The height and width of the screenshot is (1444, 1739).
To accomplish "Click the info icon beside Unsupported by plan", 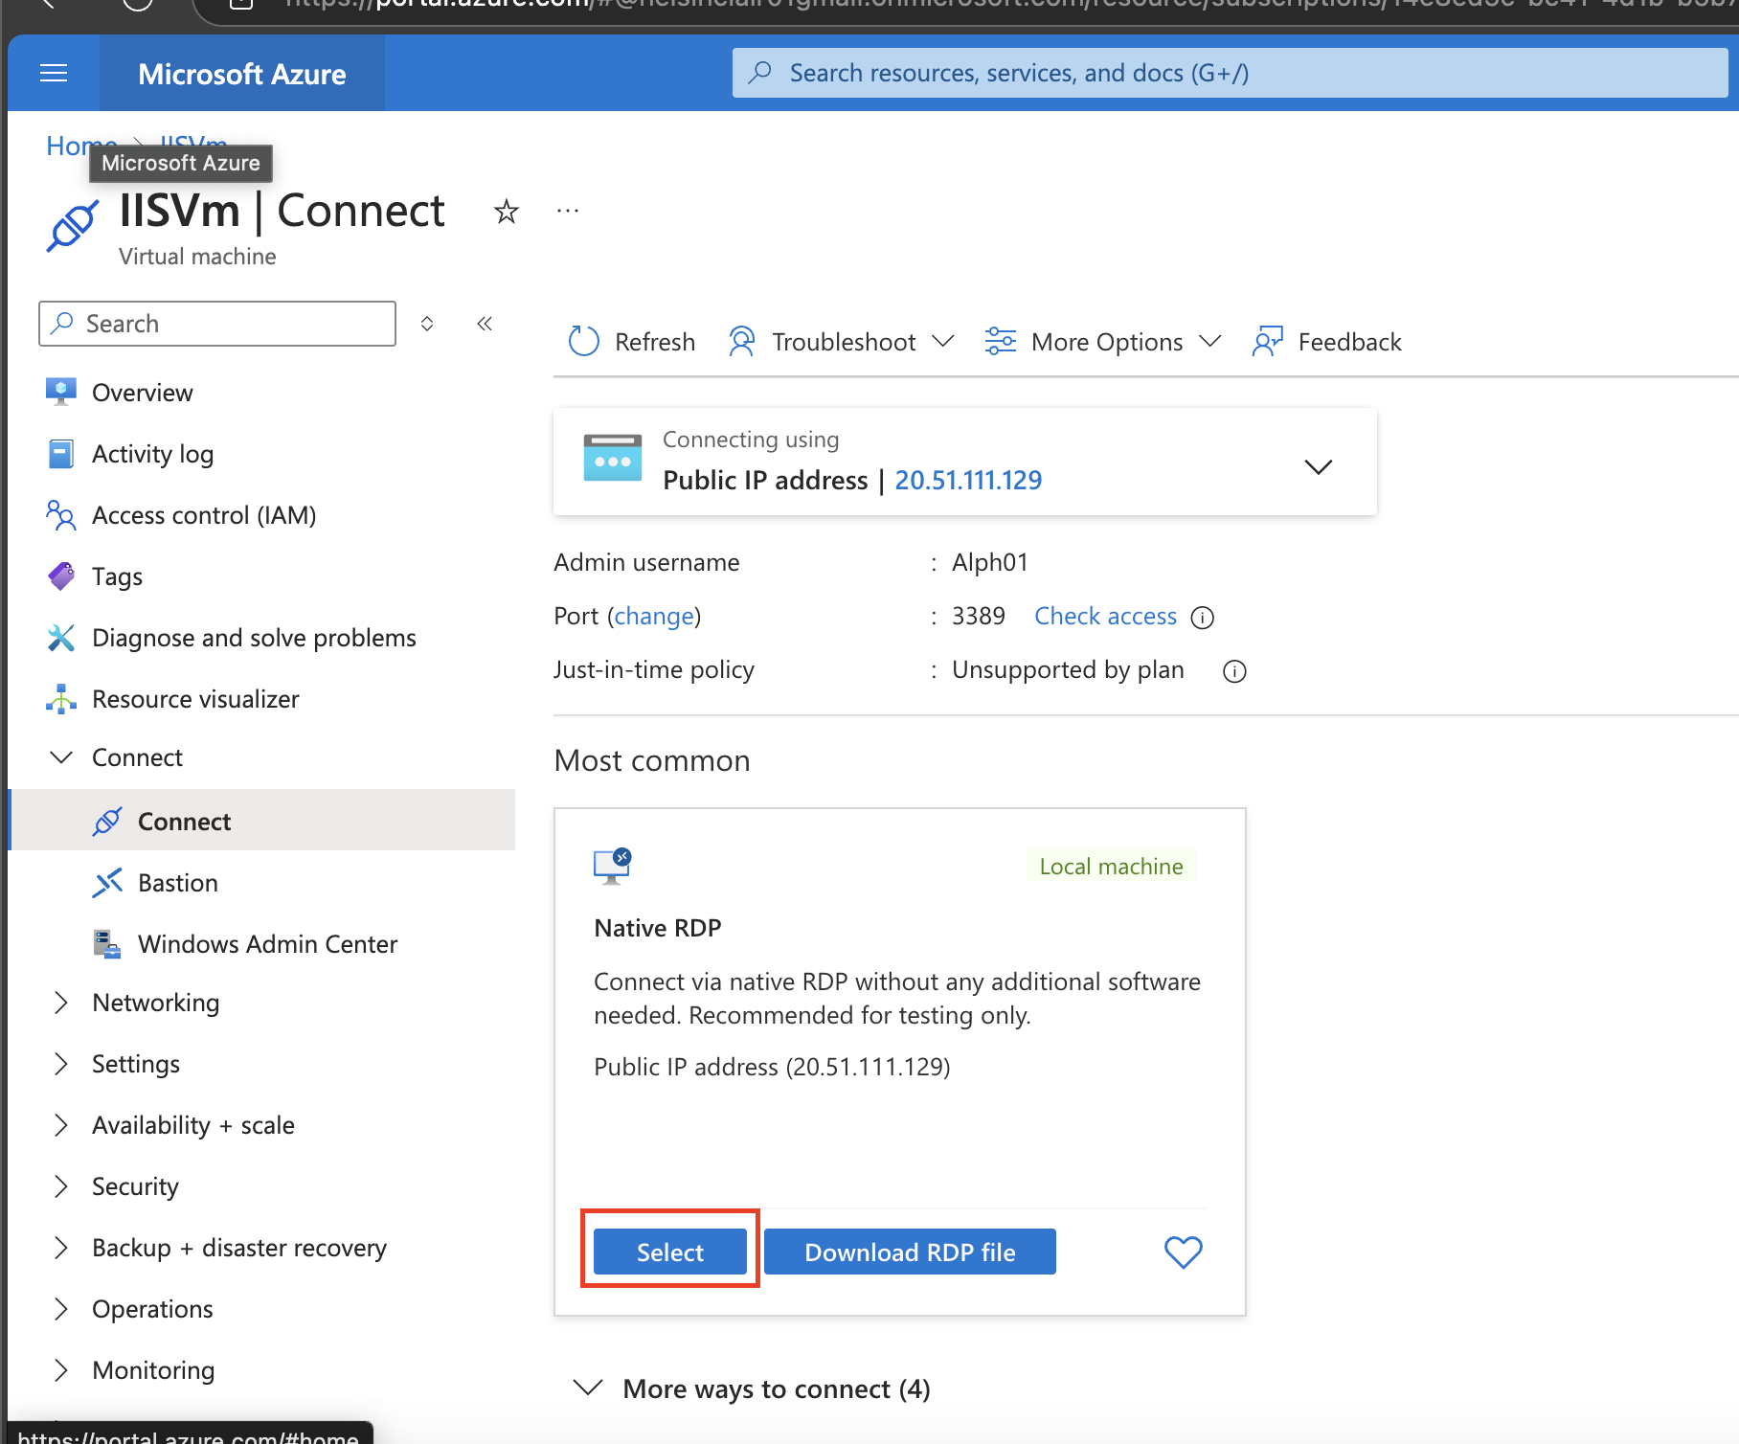I will pyautogui.click(x=1235, y=671).
